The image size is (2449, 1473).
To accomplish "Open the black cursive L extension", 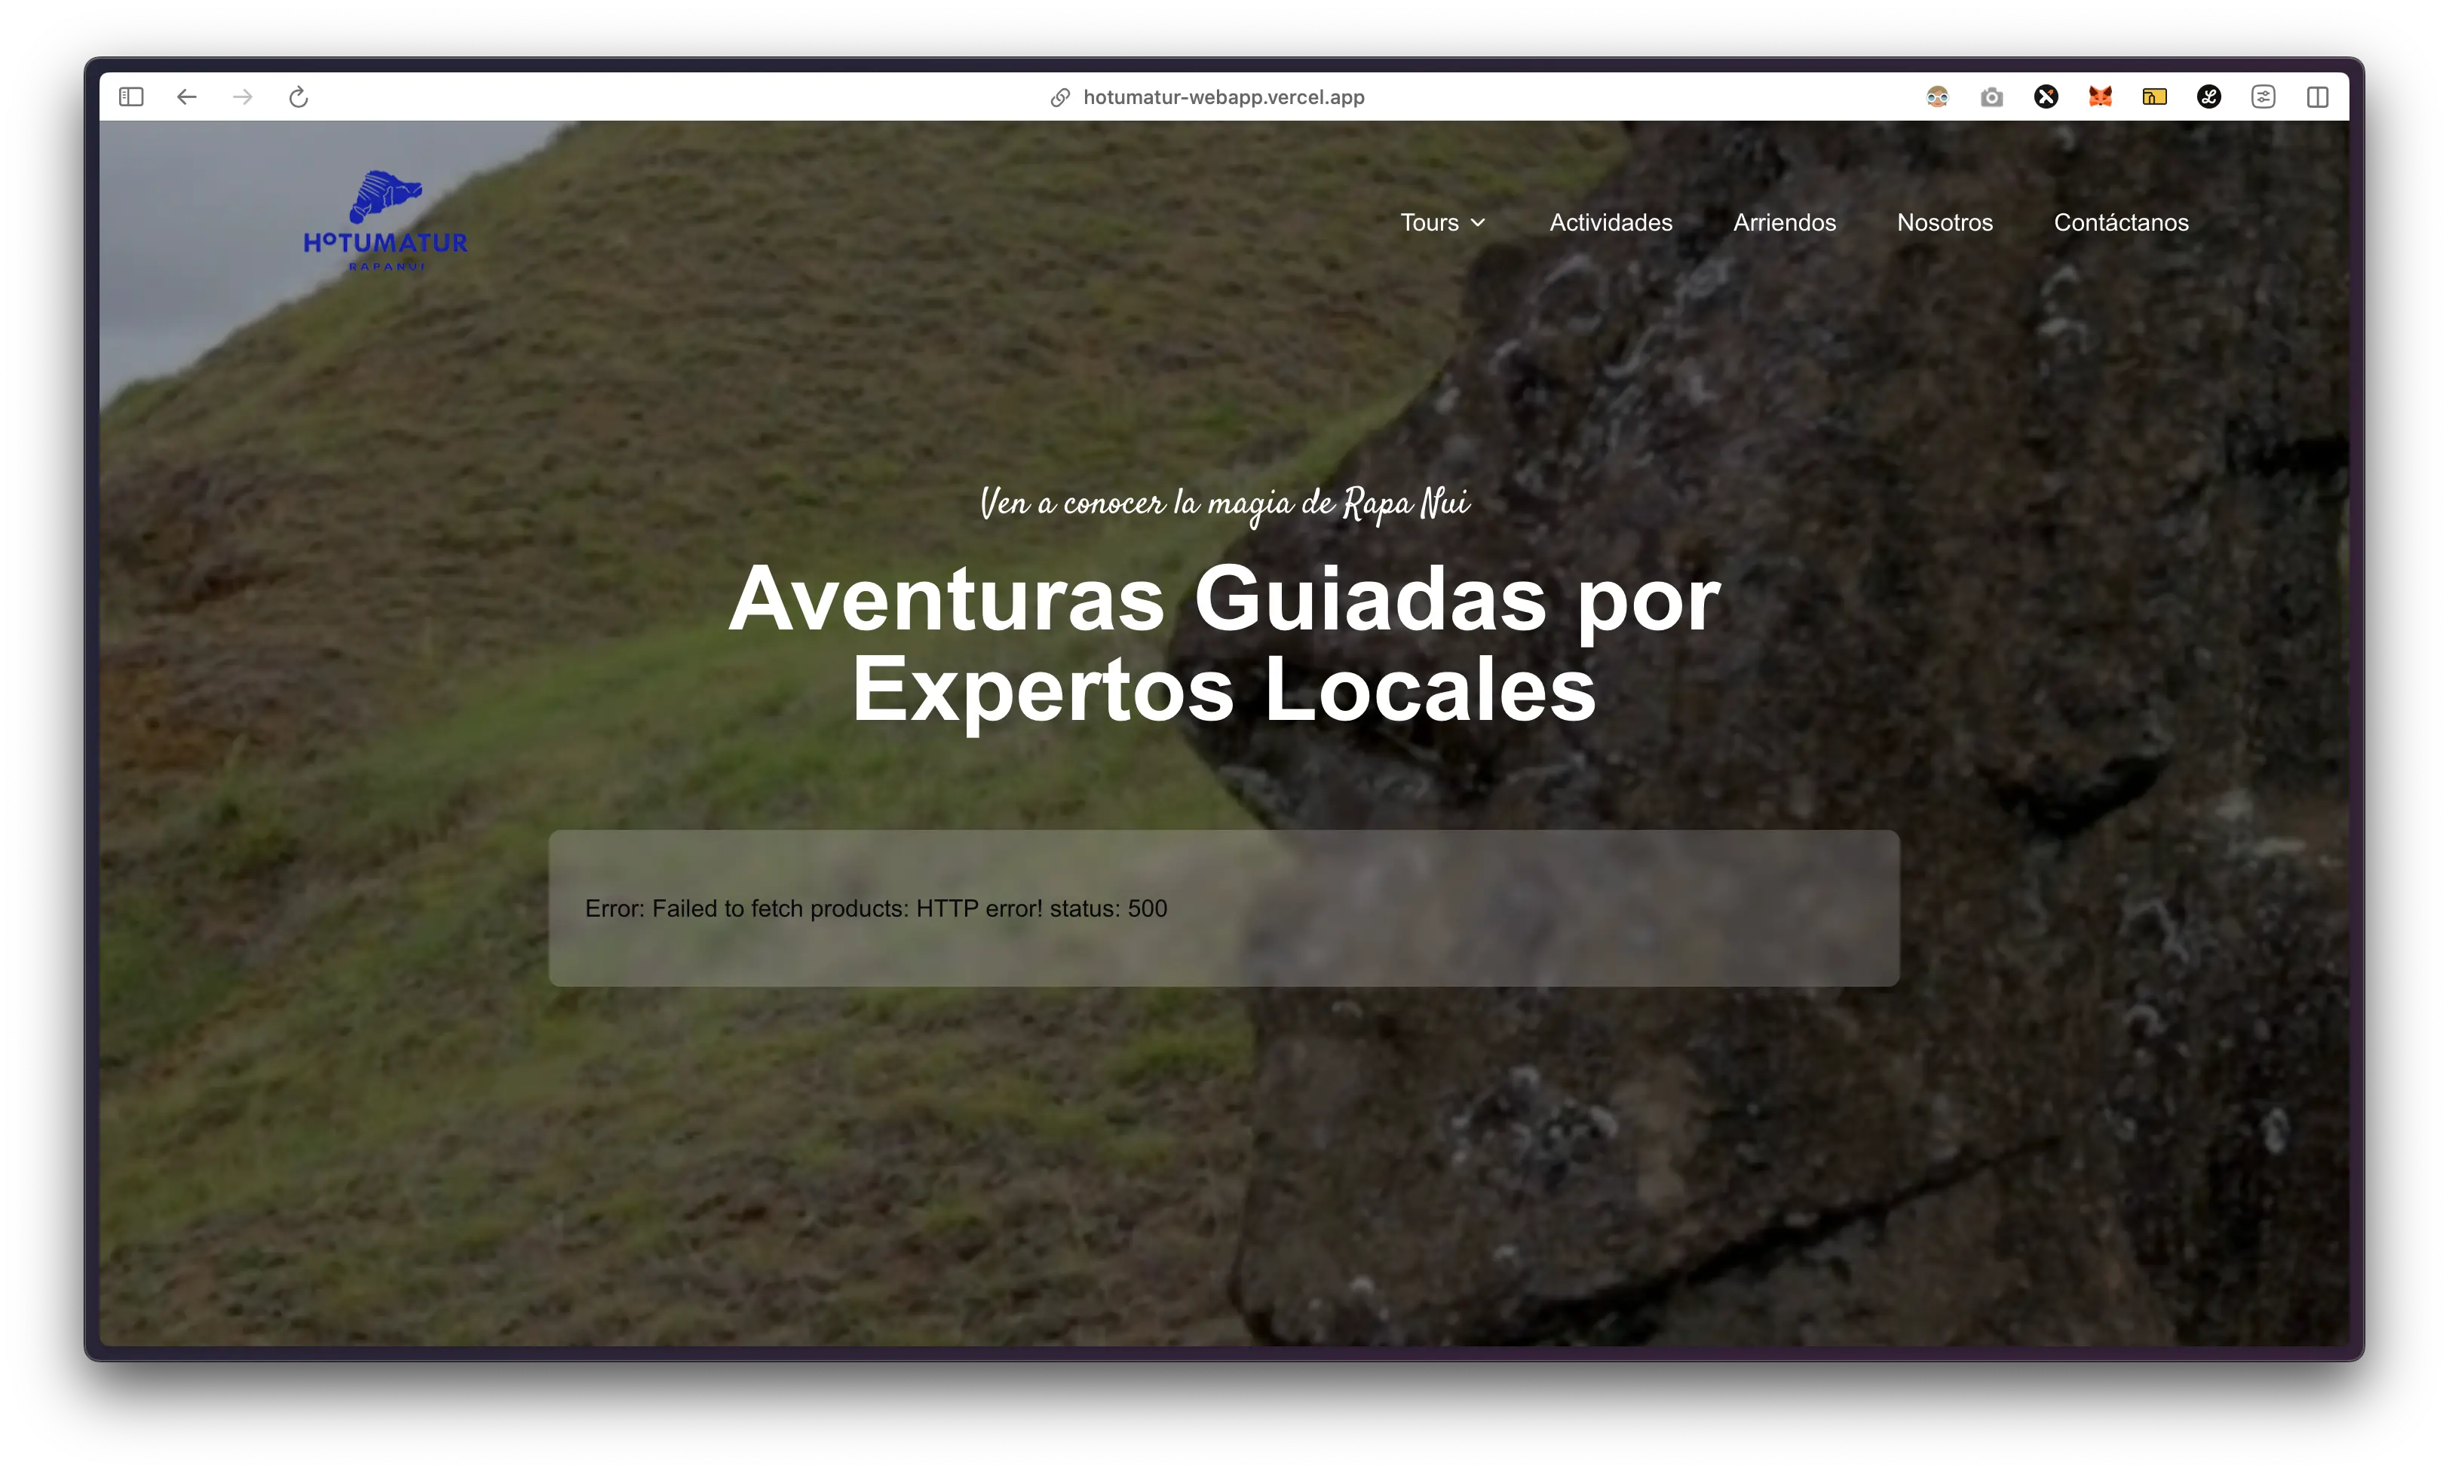I will (2208, 96).
